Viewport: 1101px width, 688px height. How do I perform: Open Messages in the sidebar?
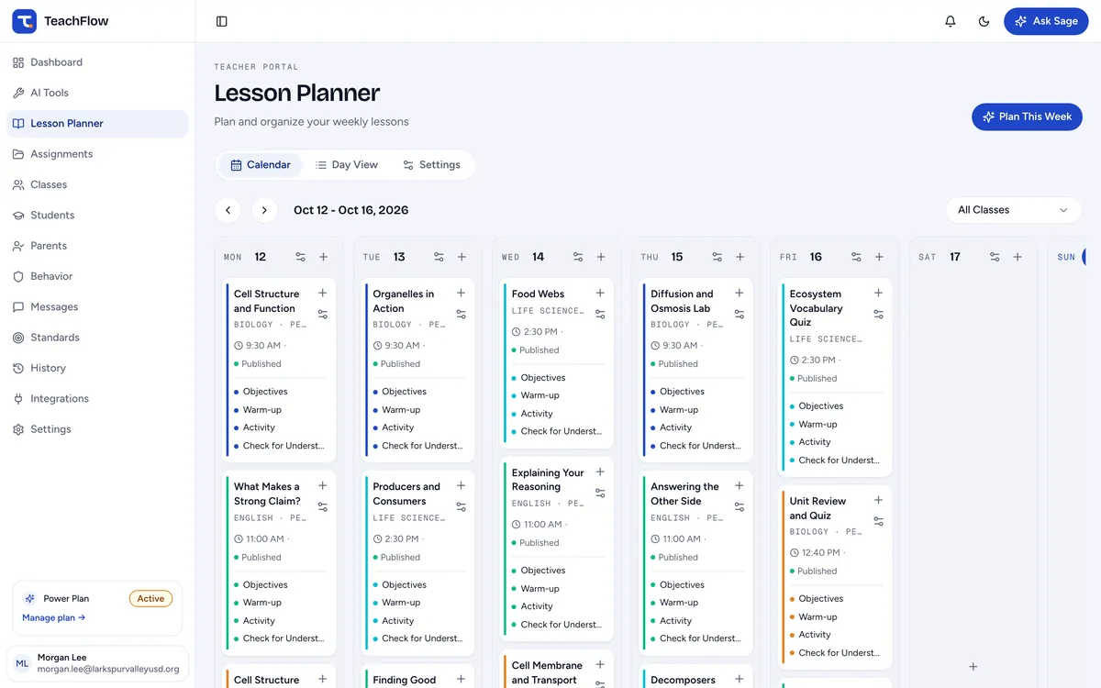[x=97, y=306]
